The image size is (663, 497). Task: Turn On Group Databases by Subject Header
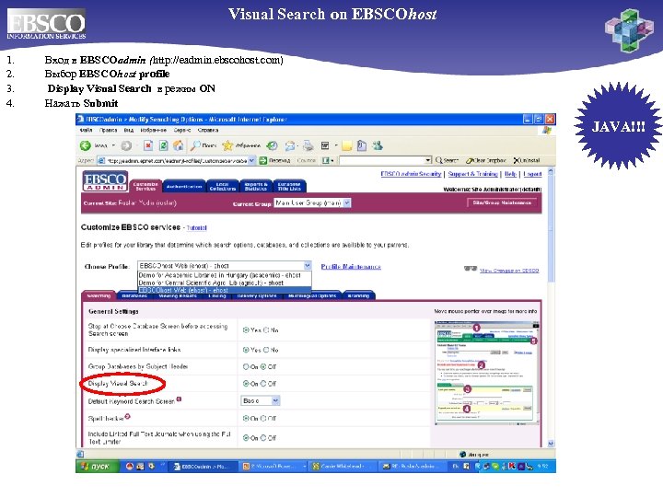[246, 367]
